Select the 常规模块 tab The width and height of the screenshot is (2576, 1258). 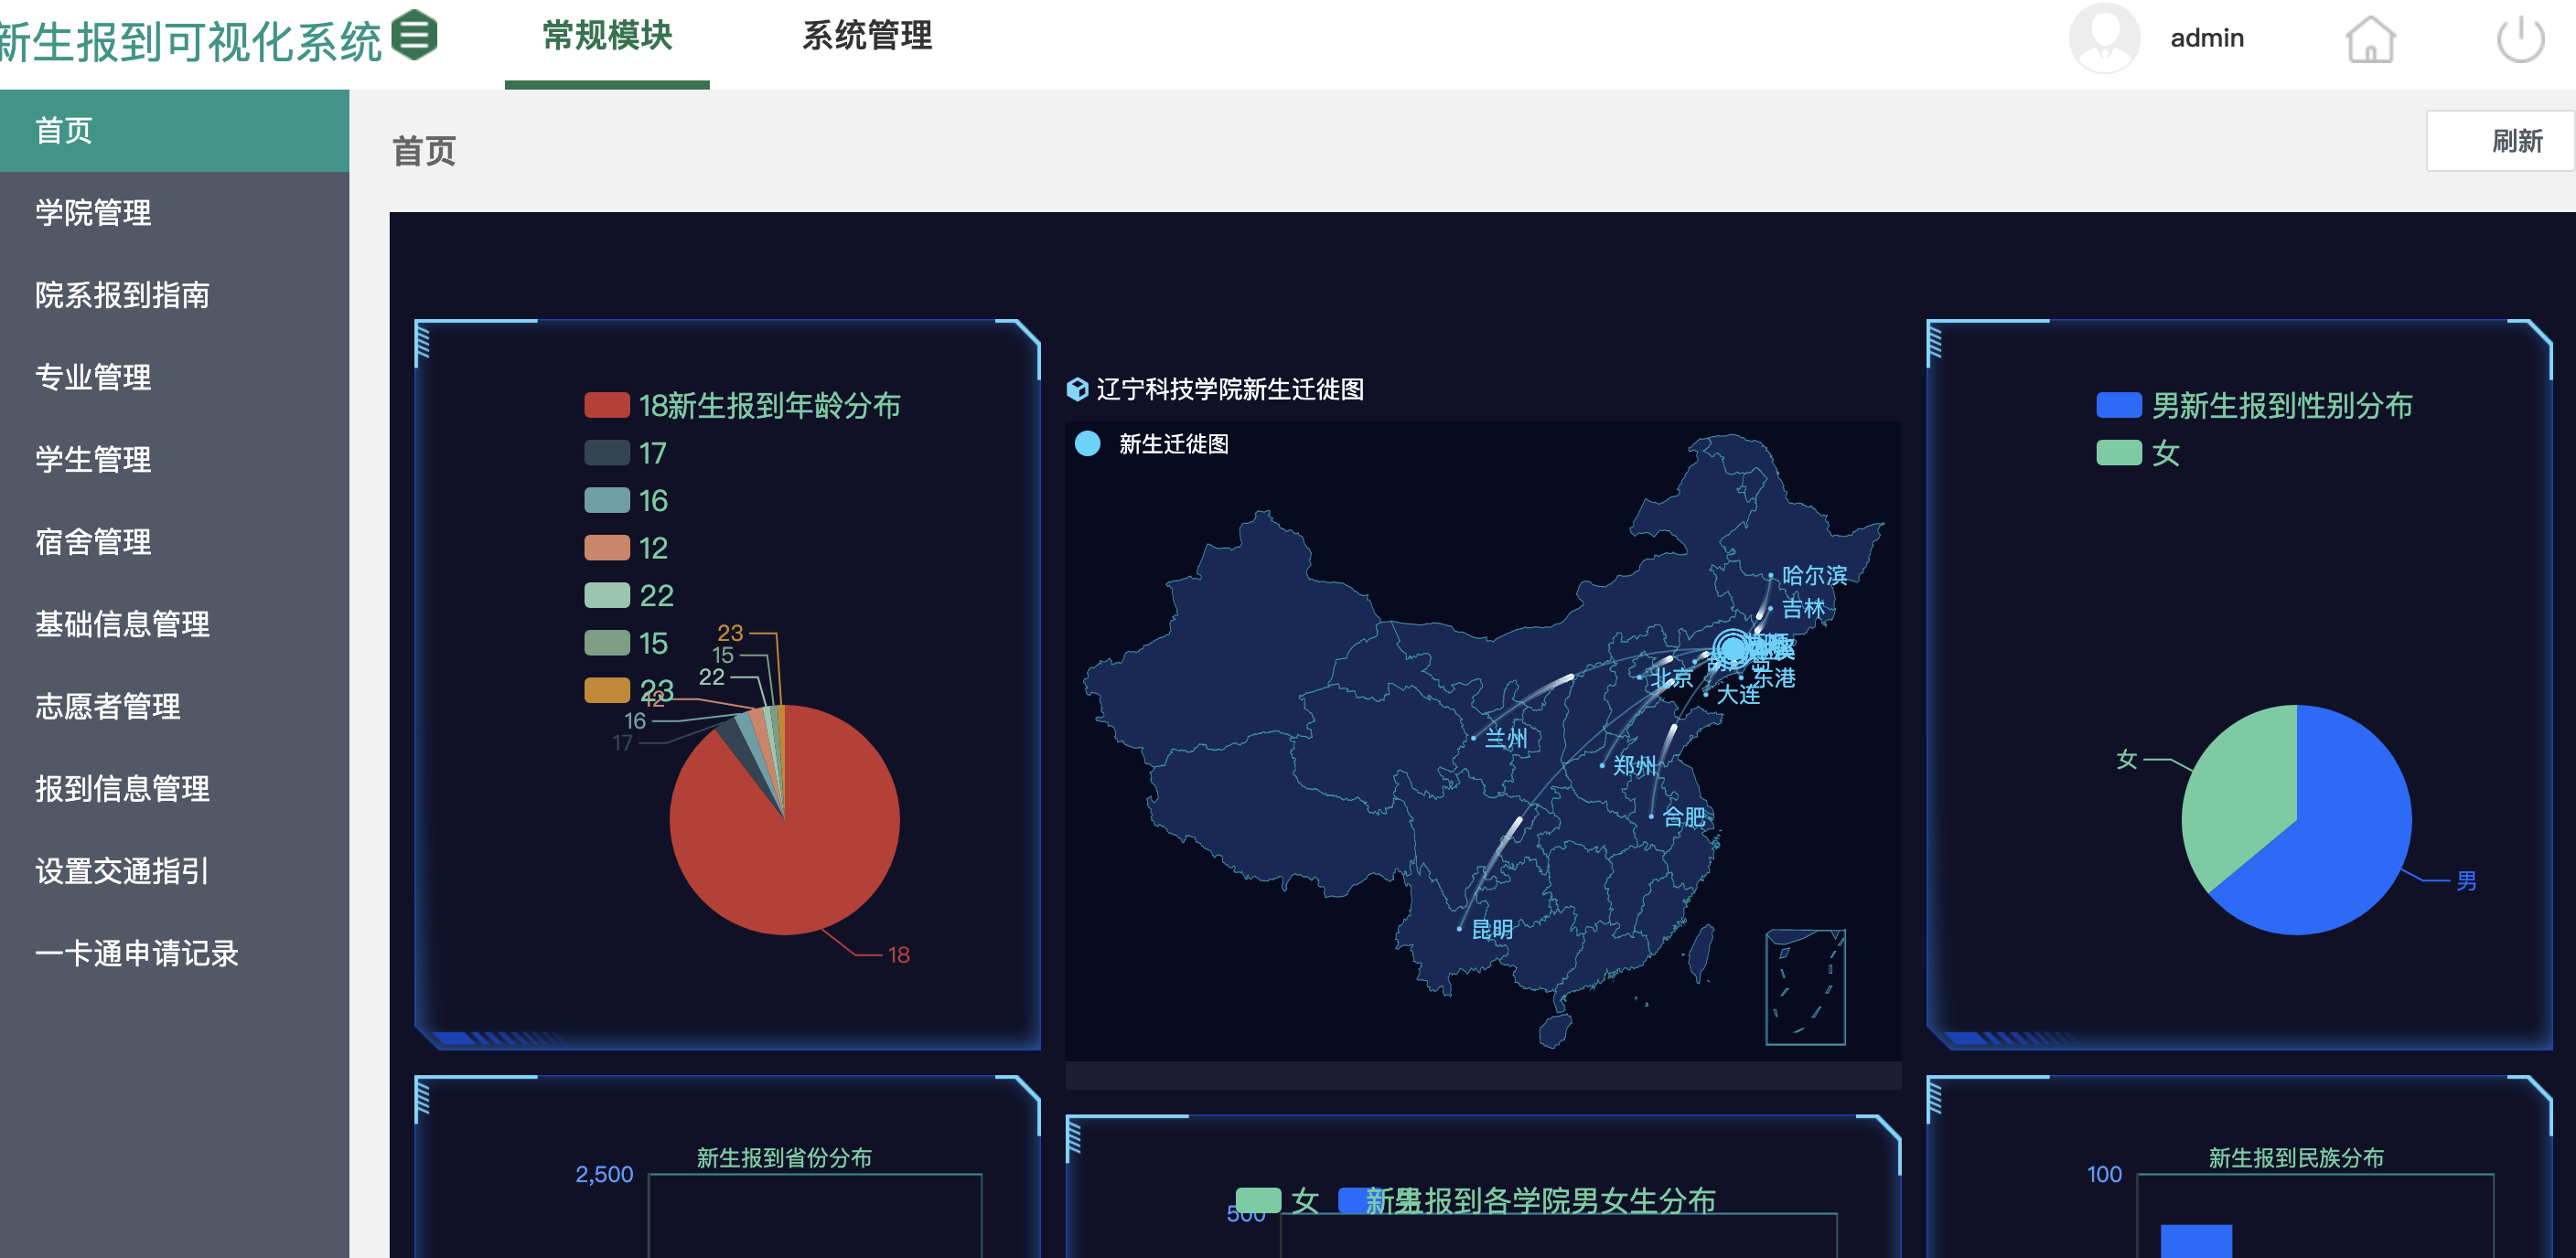point(607,37)
